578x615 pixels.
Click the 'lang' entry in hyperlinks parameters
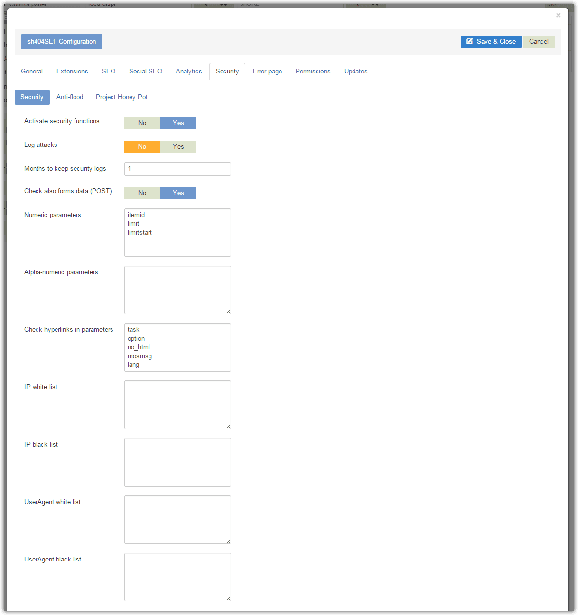pos(133,365)
